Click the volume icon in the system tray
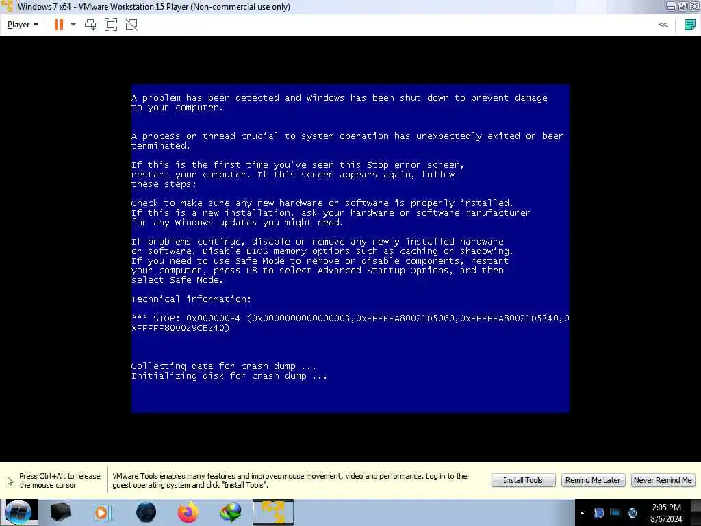Image resolution: width=701 pixels, height=526 pixels. point(632,513)
